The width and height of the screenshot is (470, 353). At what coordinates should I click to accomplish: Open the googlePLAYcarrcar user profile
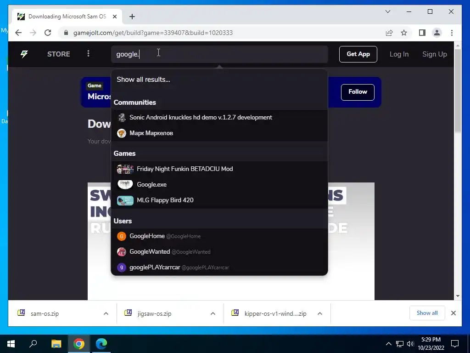(219, 267)
